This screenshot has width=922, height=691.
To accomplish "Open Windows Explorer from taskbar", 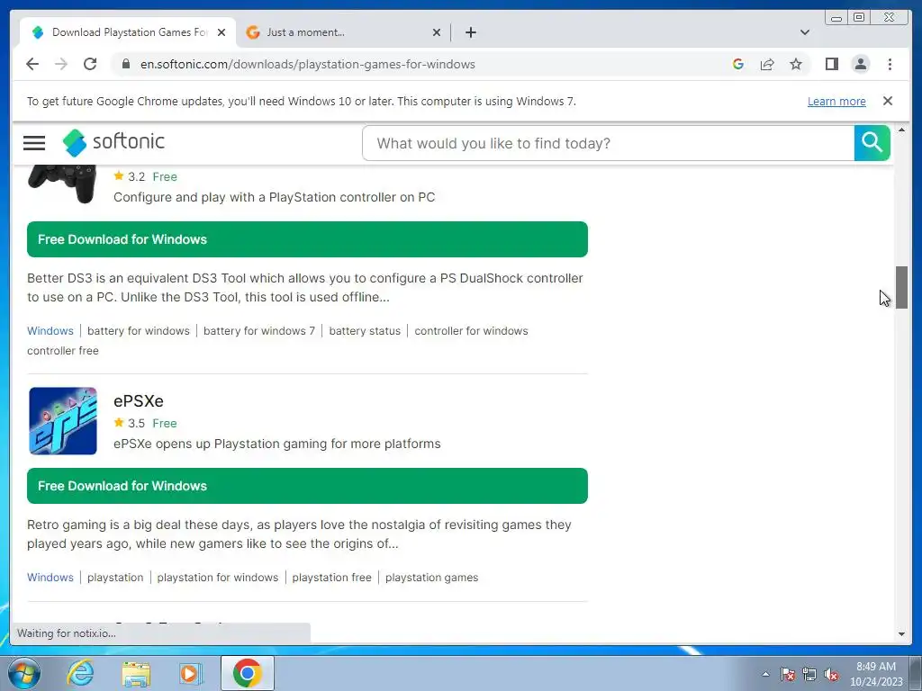I will (136, 673).
